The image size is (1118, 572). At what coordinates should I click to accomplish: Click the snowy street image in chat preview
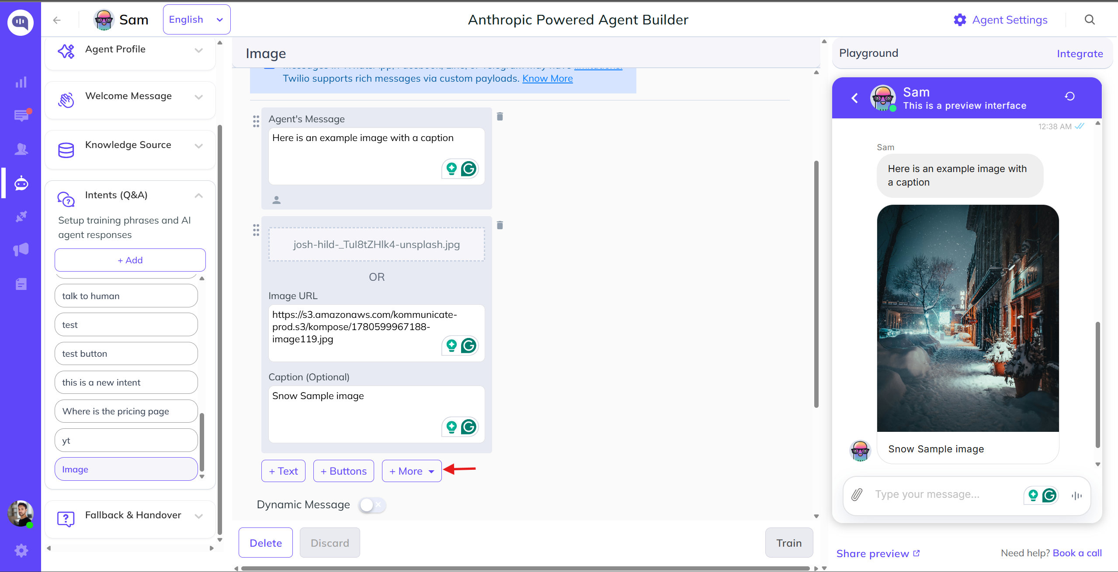[x=968, y=318]
